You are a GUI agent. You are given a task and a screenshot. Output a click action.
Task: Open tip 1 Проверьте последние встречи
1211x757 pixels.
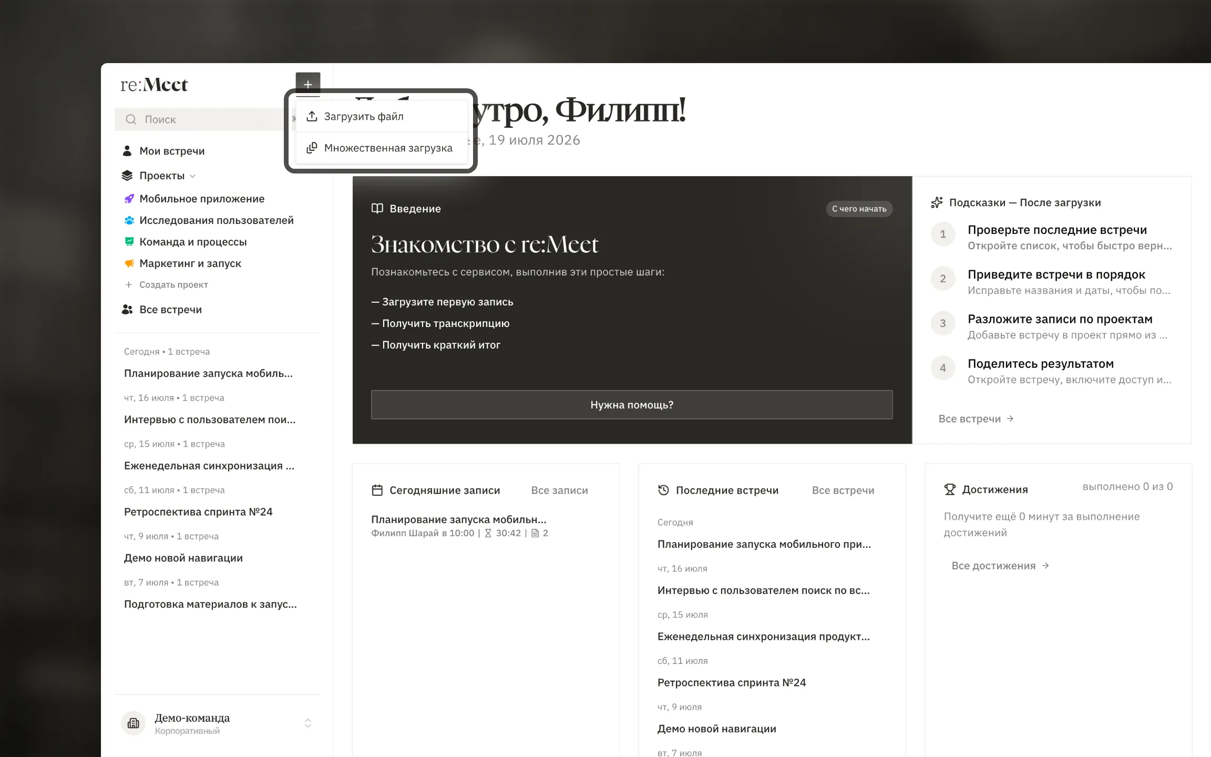(1058, 230)
